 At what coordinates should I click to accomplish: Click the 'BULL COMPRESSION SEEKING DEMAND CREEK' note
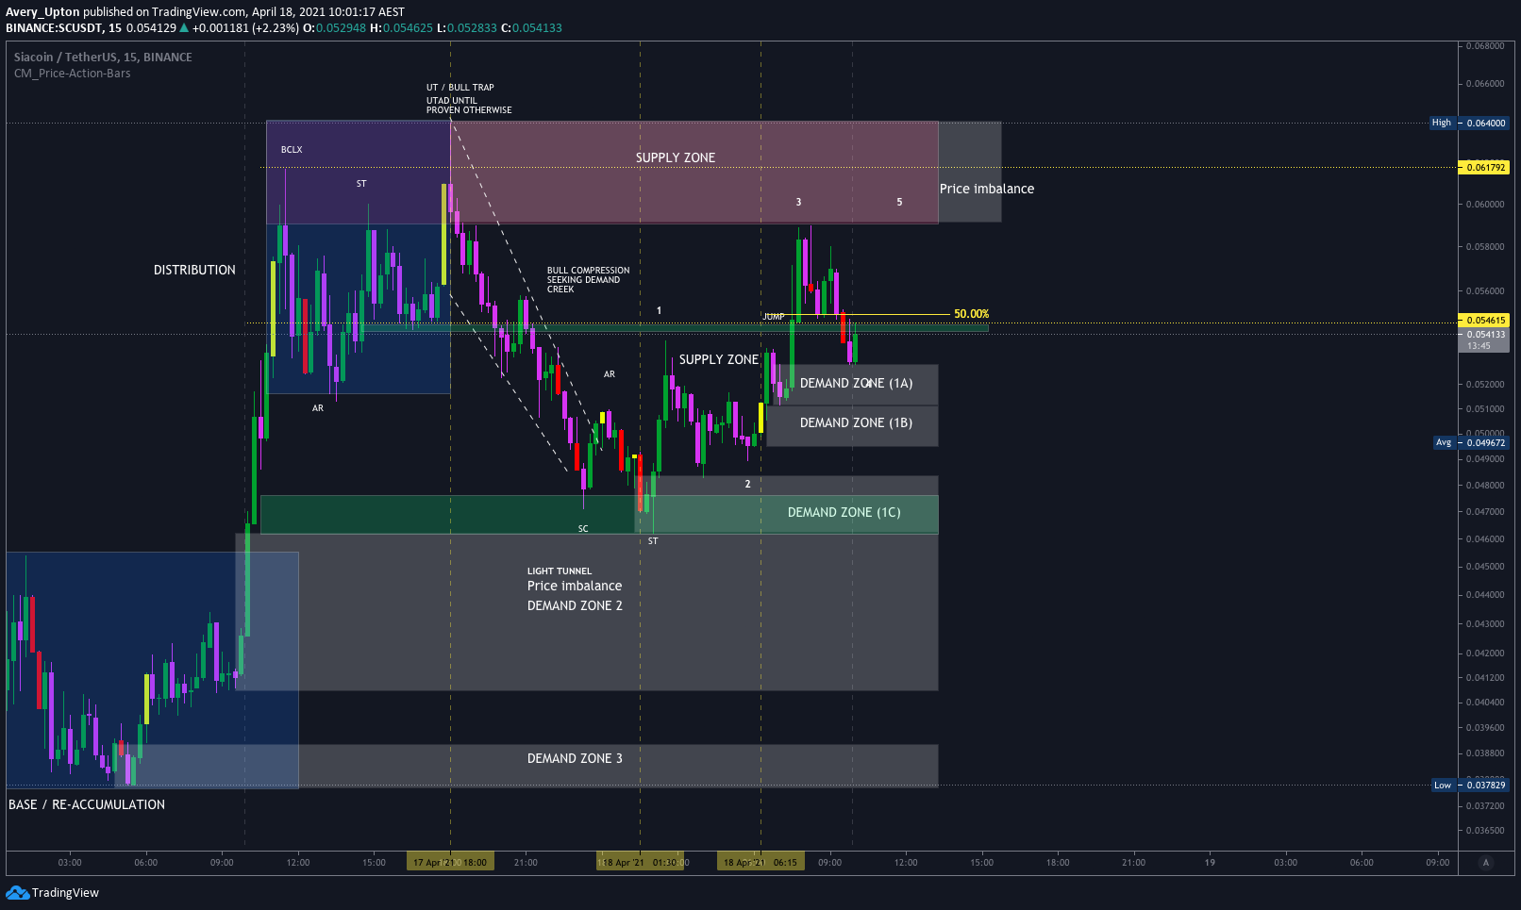point(588,279)
